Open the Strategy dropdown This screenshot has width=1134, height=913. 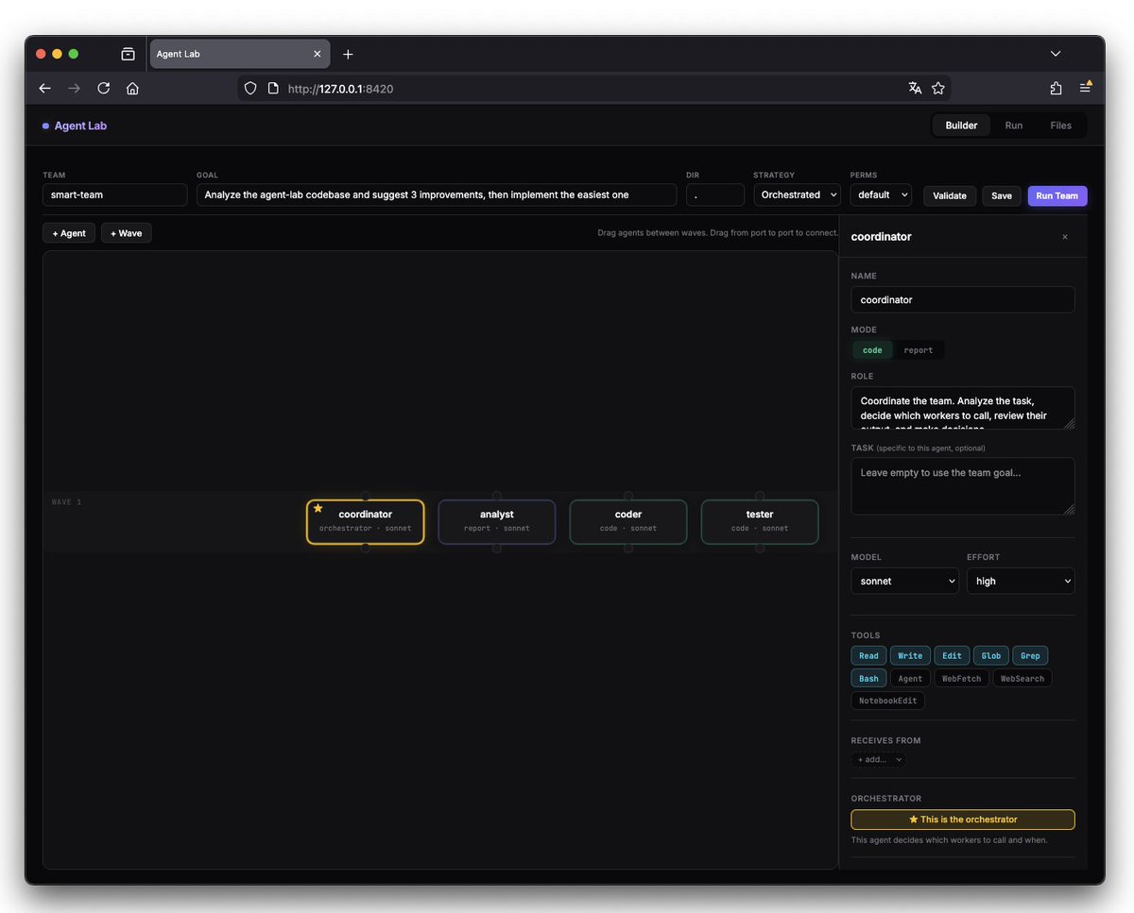(797, 194)
